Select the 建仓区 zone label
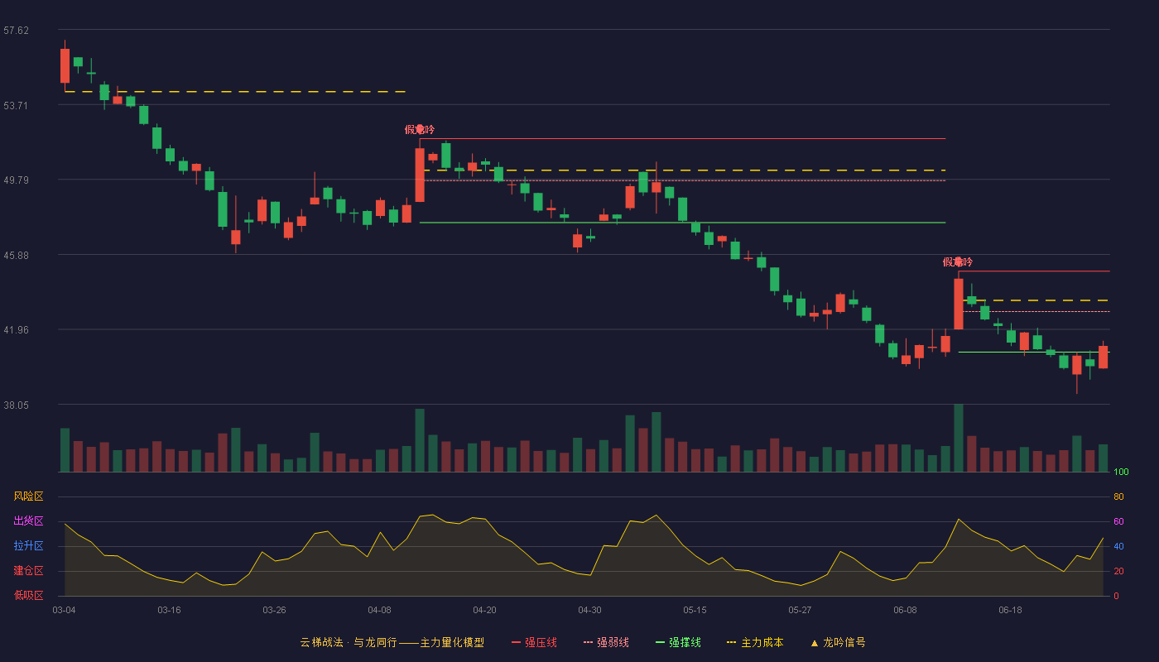1159x662 pixels. pos(28,571)
